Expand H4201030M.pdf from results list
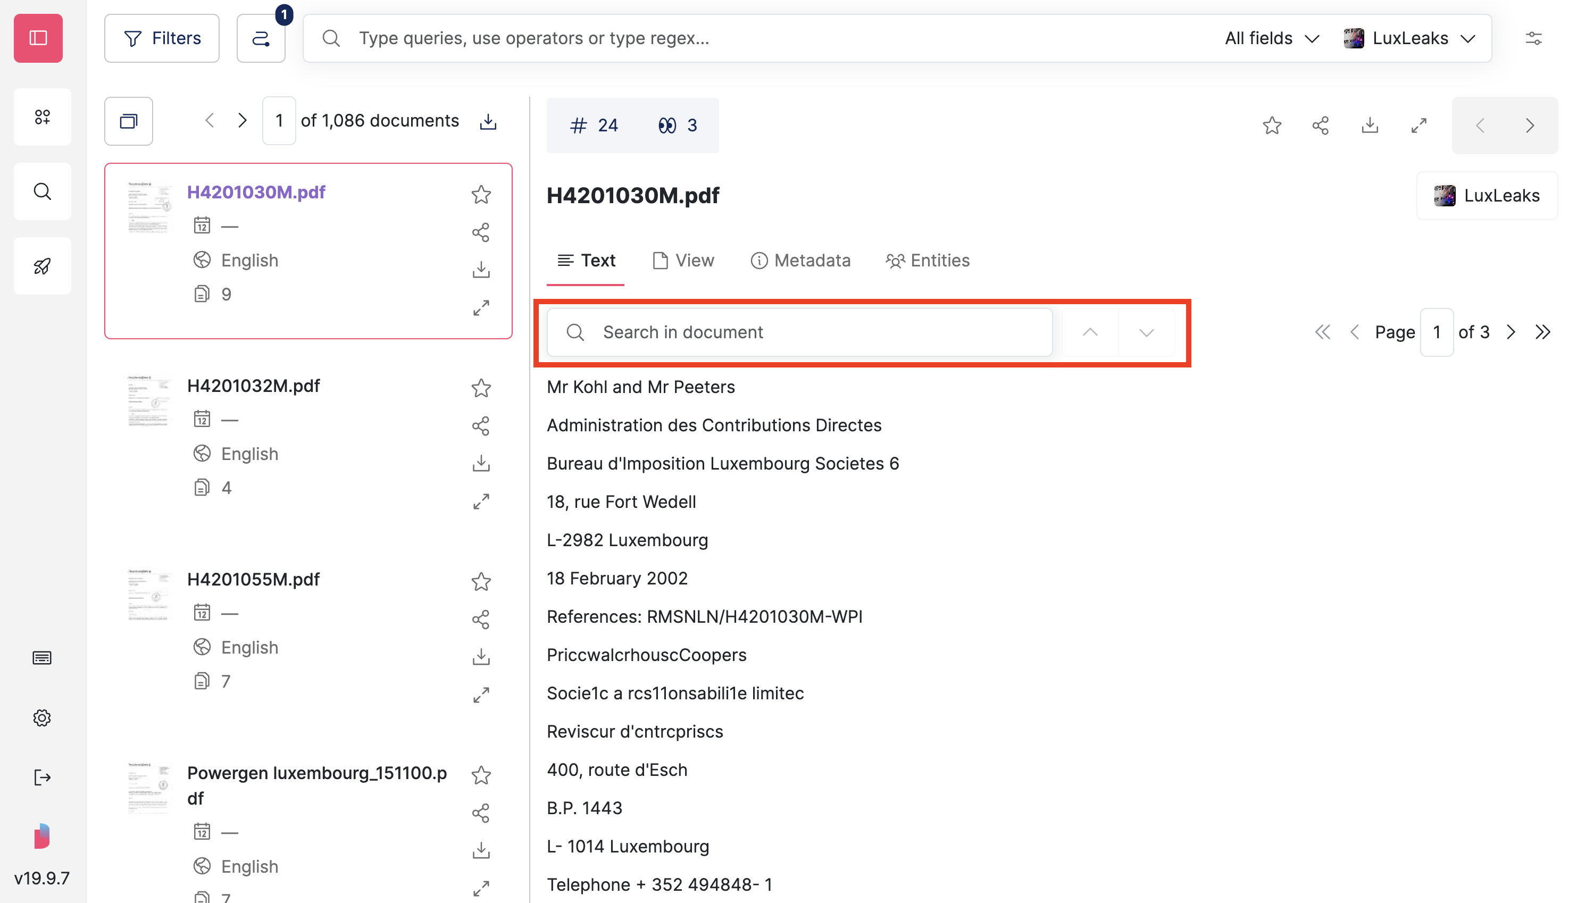 (x=481, y=307)
